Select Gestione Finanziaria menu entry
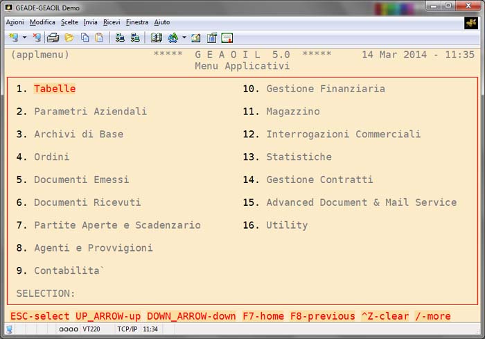Image resolution: width=485 pixels, height=339 pixels. click(x=325, y=89)
